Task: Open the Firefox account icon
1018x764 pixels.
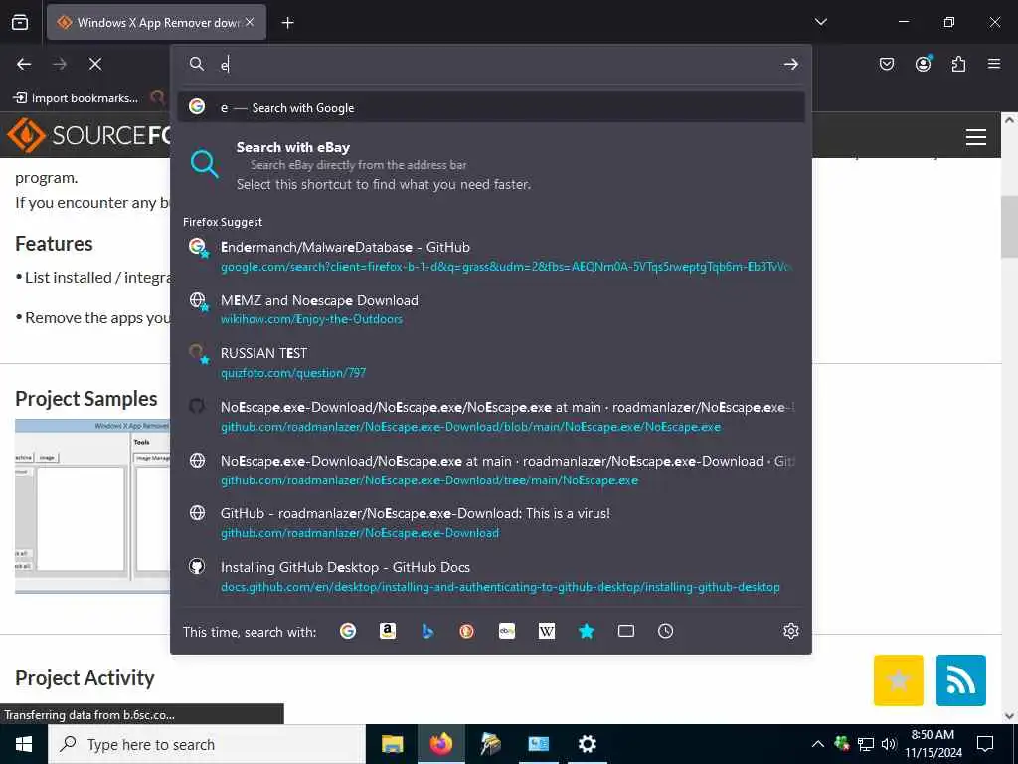Action: coord(924,64)
